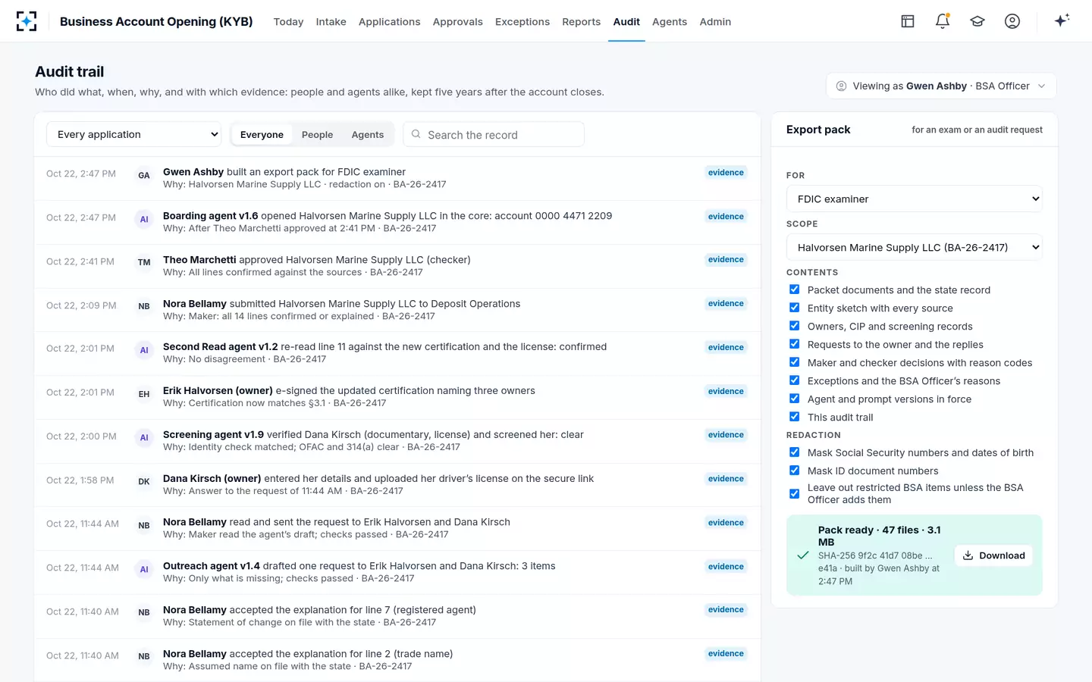The width and height of the screenshot is (1092, 682).
Task: Toggle Exceptions and the BSA Officer's reasons
Action: [x=794, y=380]
